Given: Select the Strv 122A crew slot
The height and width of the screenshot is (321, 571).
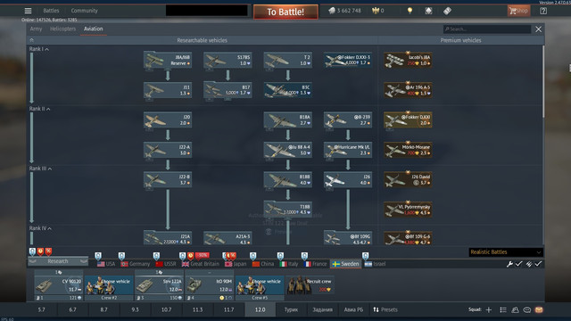Looking at the screenshot, I should coord(159,285).
